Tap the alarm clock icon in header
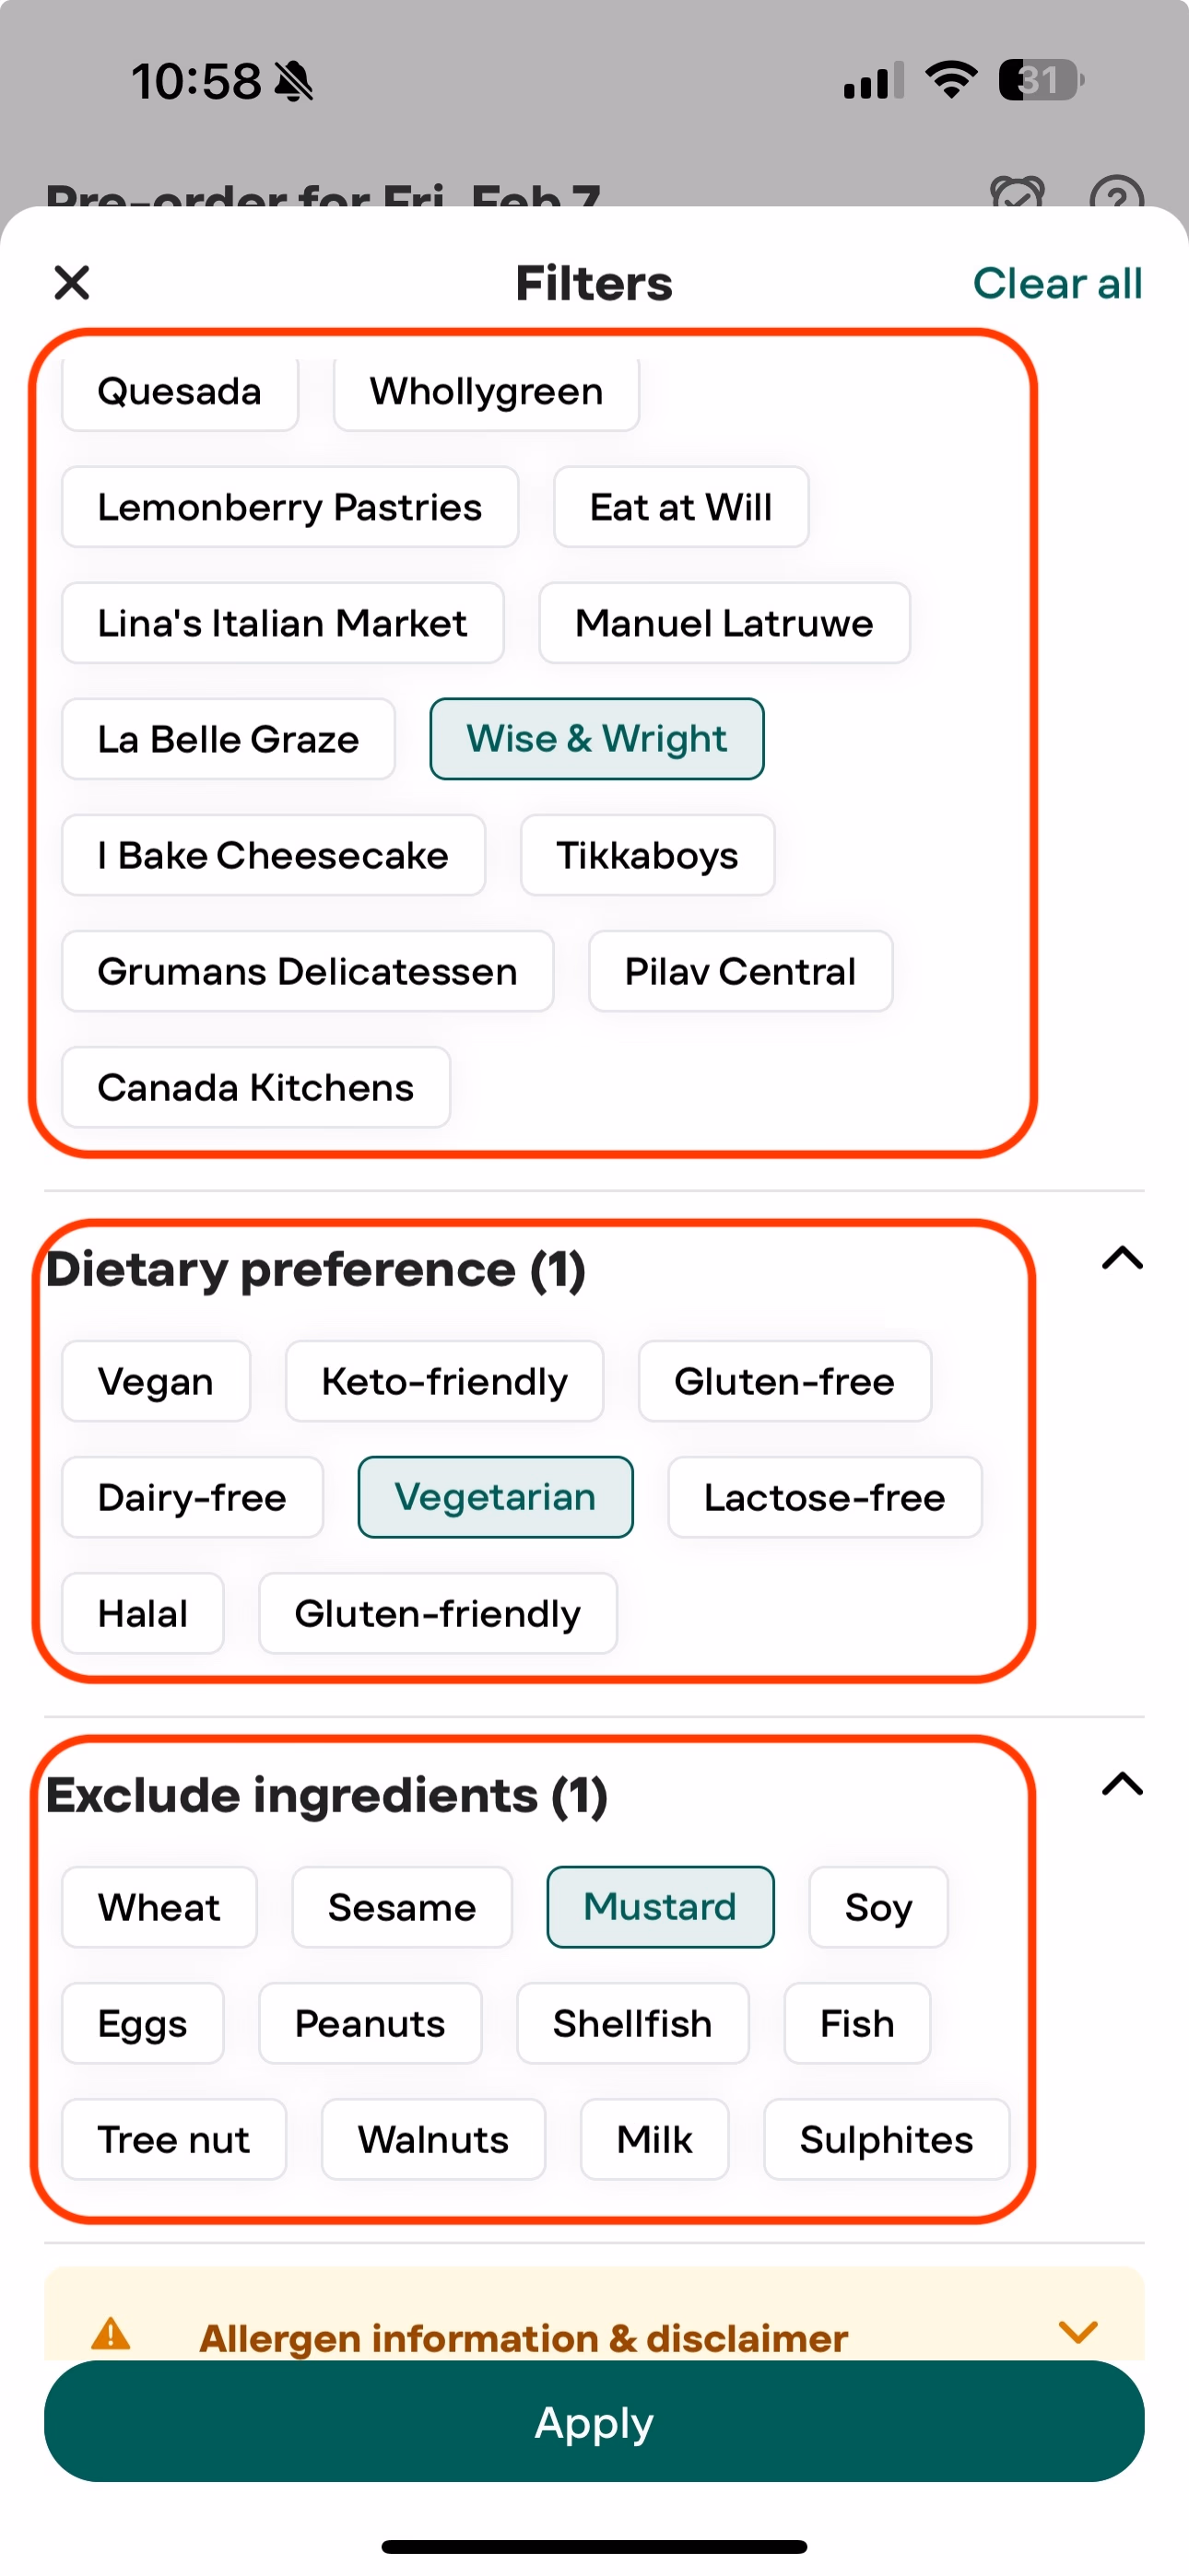The height and width of the screenshot is (2576, 1189). point(1017,194)
